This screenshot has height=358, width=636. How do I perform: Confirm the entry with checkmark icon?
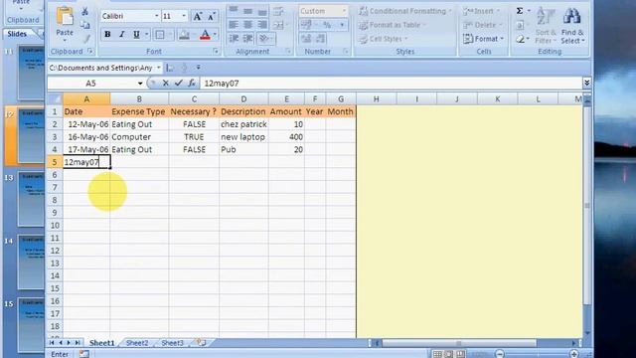point(179,83)
